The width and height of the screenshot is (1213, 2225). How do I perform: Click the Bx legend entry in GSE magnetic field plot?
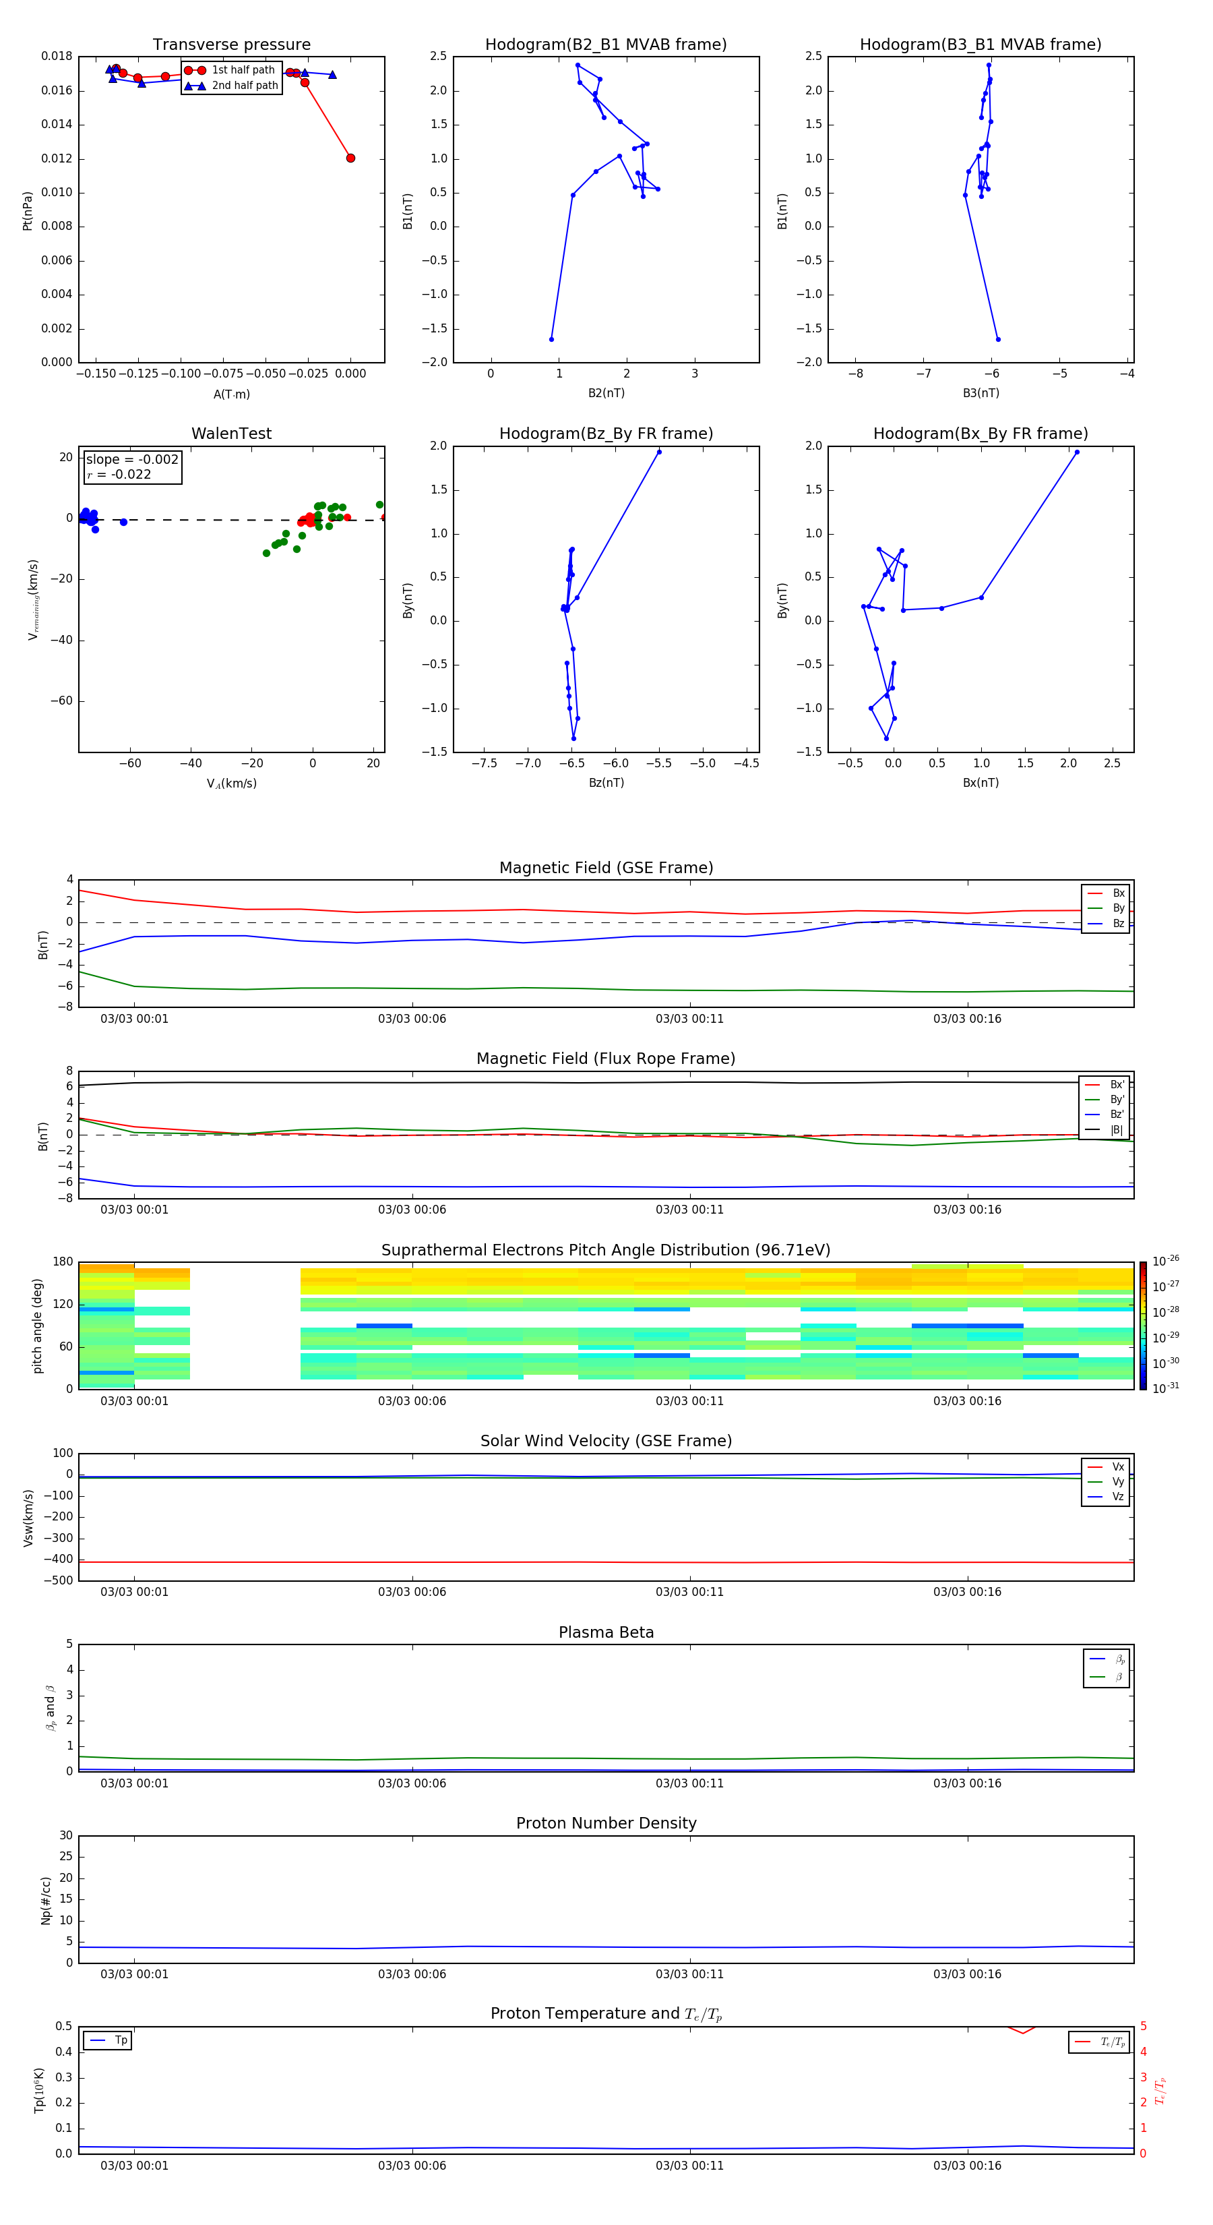coord(1106,893)
